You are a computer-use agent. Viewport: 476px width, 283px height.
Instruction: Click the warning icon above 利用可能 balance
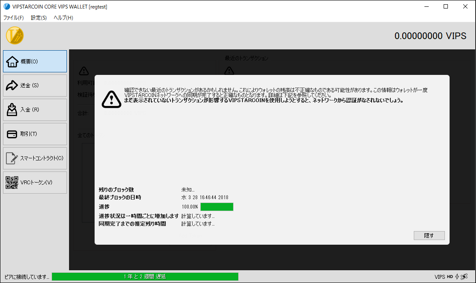pyautogui.click(x=84, y=71)
